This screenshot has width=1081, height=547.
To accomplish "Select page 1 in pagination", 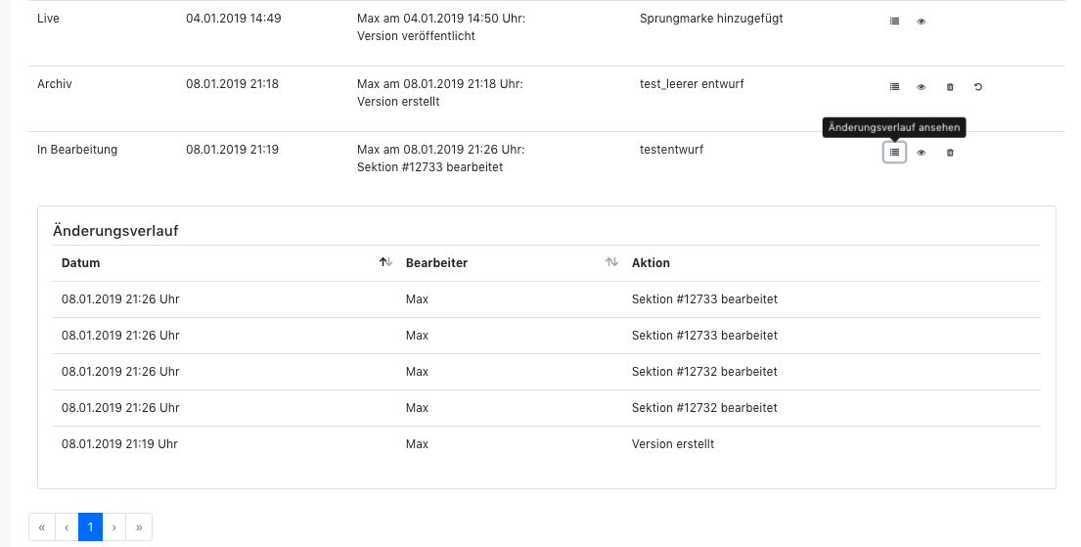I will point(90,527).
